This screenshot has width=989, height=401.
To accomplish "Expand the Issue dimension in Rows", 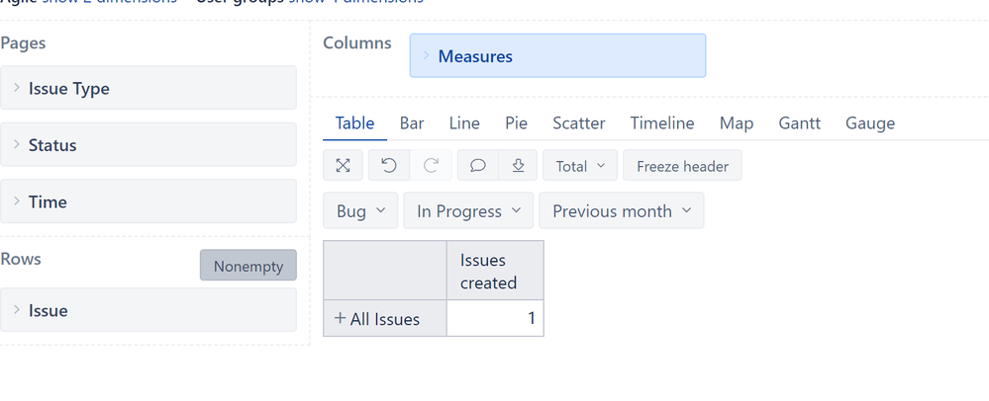I will (x=148, y=310).
